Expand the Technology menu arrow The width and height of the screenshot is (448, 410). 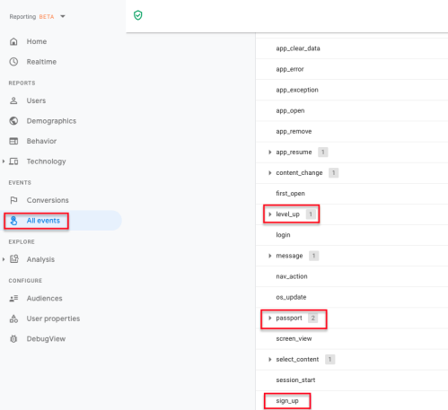4,161
